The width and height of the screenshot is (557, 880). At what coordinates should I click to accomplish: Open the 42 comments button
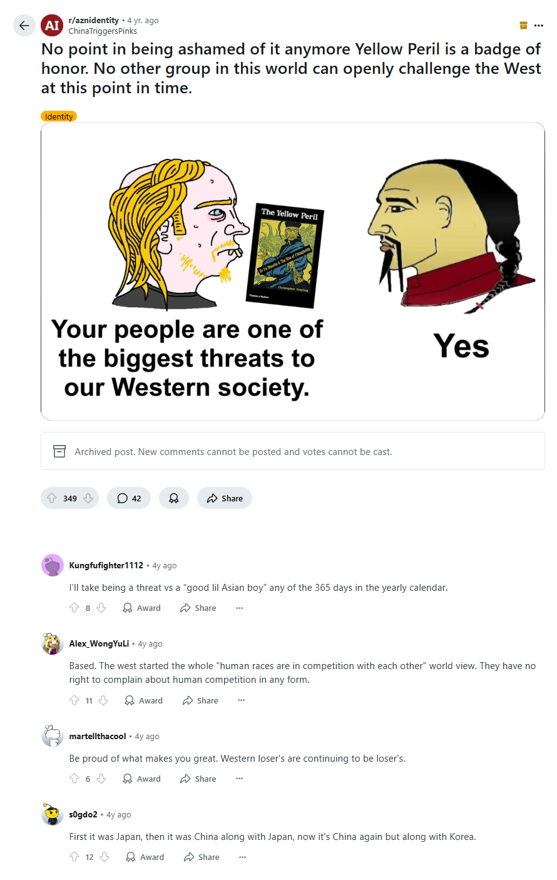[129, 498]
